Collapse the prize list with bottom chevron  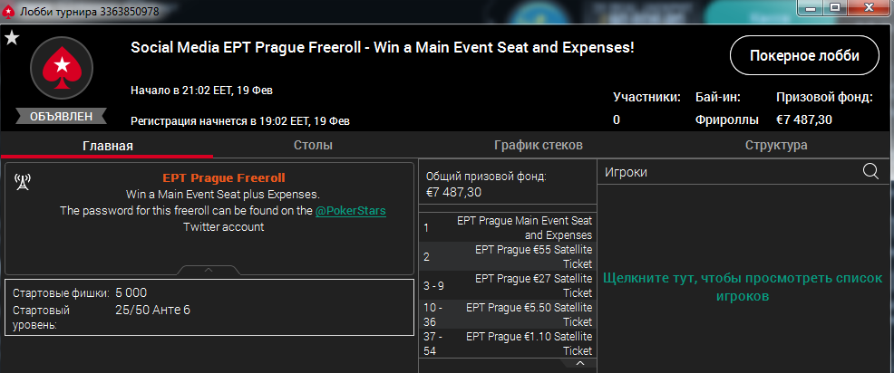point(580,363)
